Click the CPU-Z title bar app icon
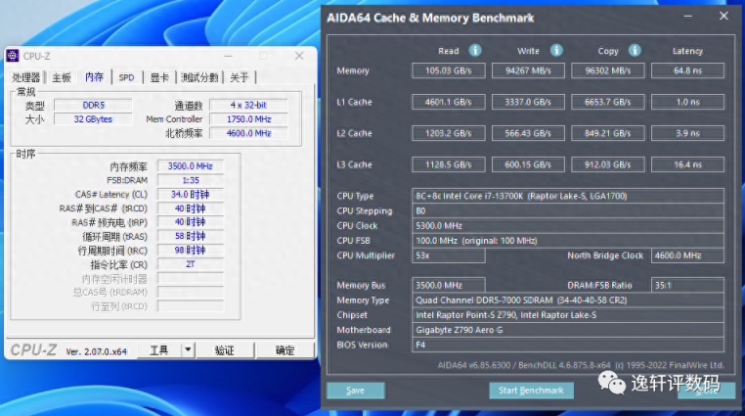The height and width of the screenshot is (416, 745). pos(13,56)
